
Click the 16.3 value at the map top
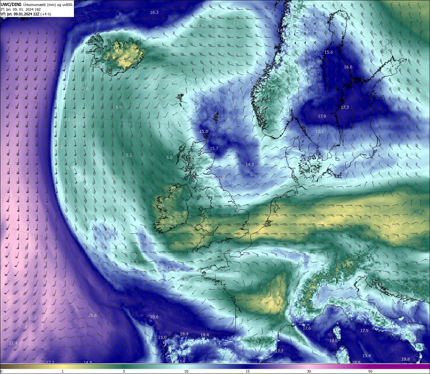tap(154, 12)
